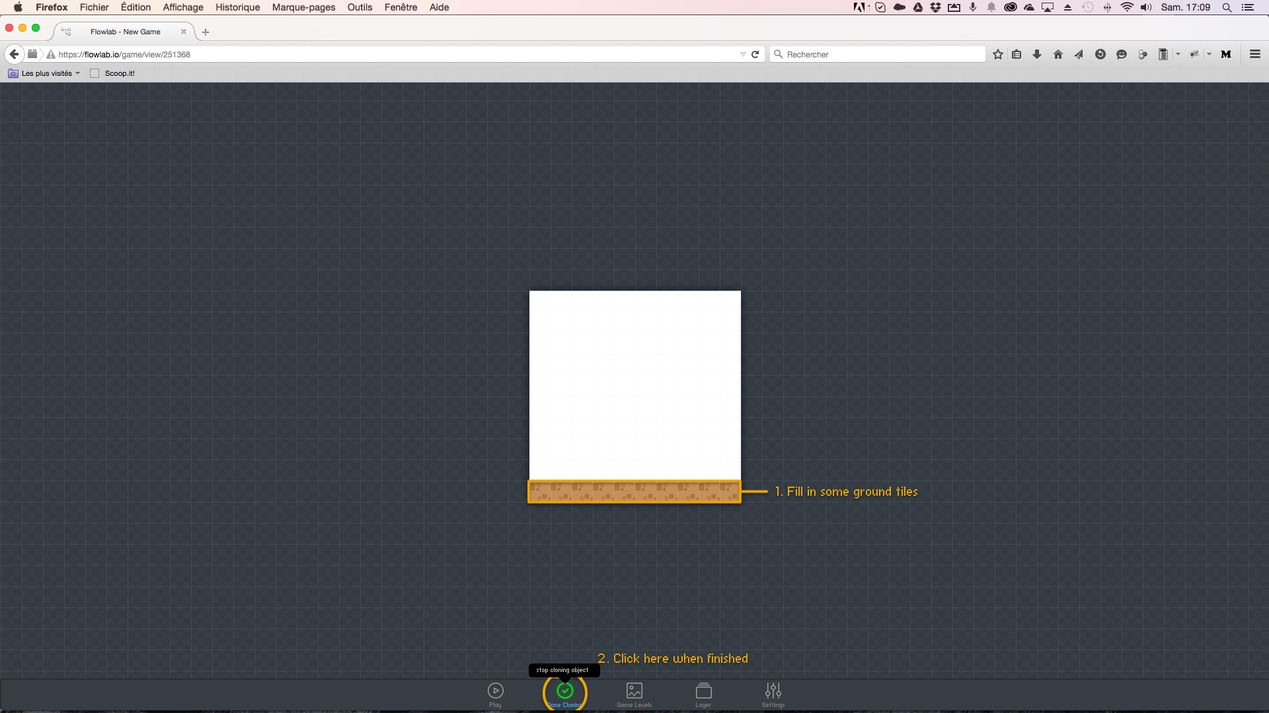Click the clipboard notes toolbar icon
Screen dimensions: 1269x713
point(1163,54)
